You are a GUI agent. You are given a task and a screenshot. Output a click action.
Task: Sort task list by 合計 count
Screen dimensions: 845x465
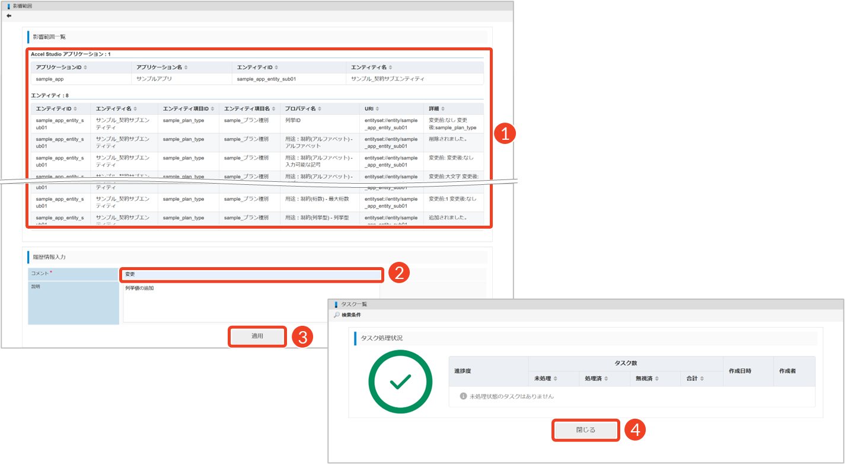coord(701,379)
